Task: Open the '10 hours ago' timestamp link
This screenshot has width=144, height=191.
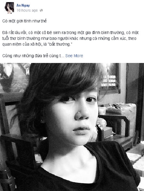Action: coord(27,10)
